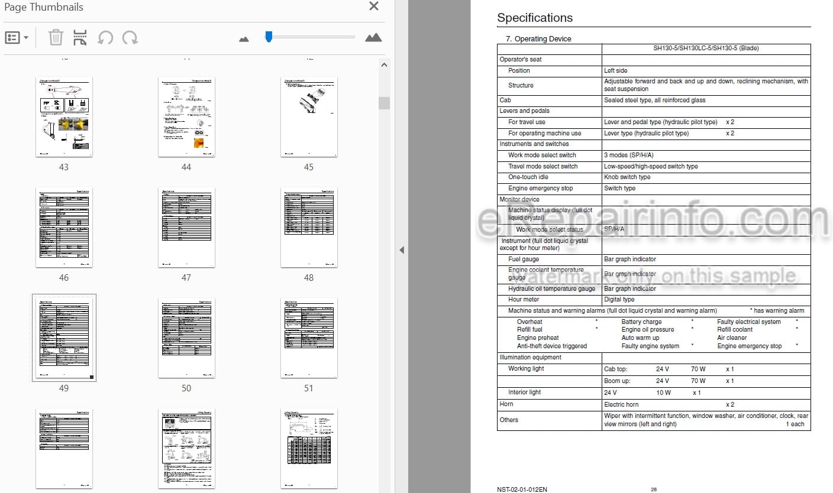Image resolution: width=833 pixels, height=493 pixels.
Task: Rotate pages counterclockwise
Action: coord(105,38)
